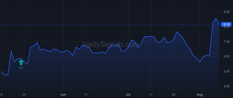
Task: Click the Jul date axis label
Action: [x=128, y=95]
